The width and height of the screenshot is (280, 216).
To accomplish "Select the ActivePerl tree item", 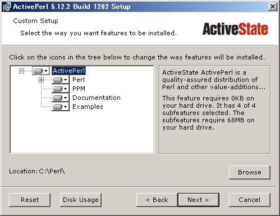I will (x=68, y=71).
